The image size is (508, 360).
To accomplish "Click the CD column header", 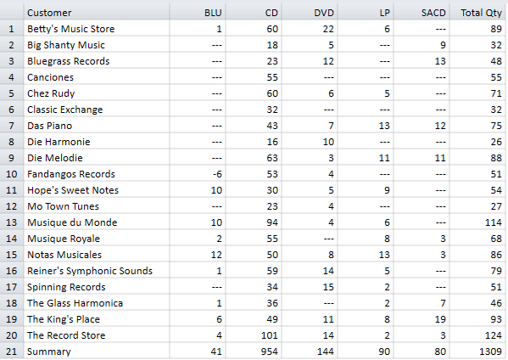I will 254,13.
